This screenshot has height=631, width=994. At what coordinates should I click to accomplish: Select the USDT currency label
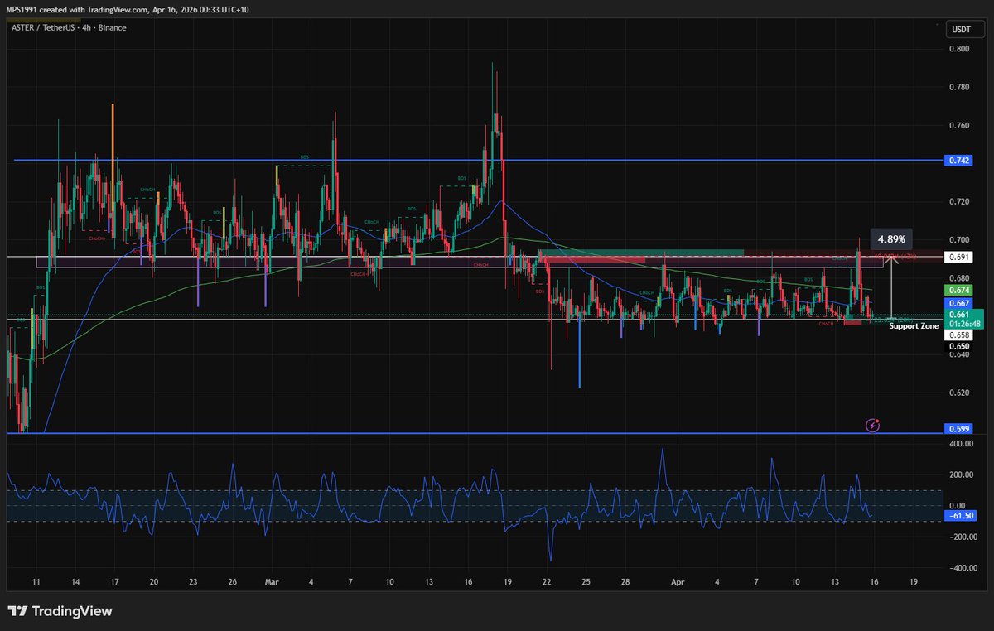tap(961, 27)
